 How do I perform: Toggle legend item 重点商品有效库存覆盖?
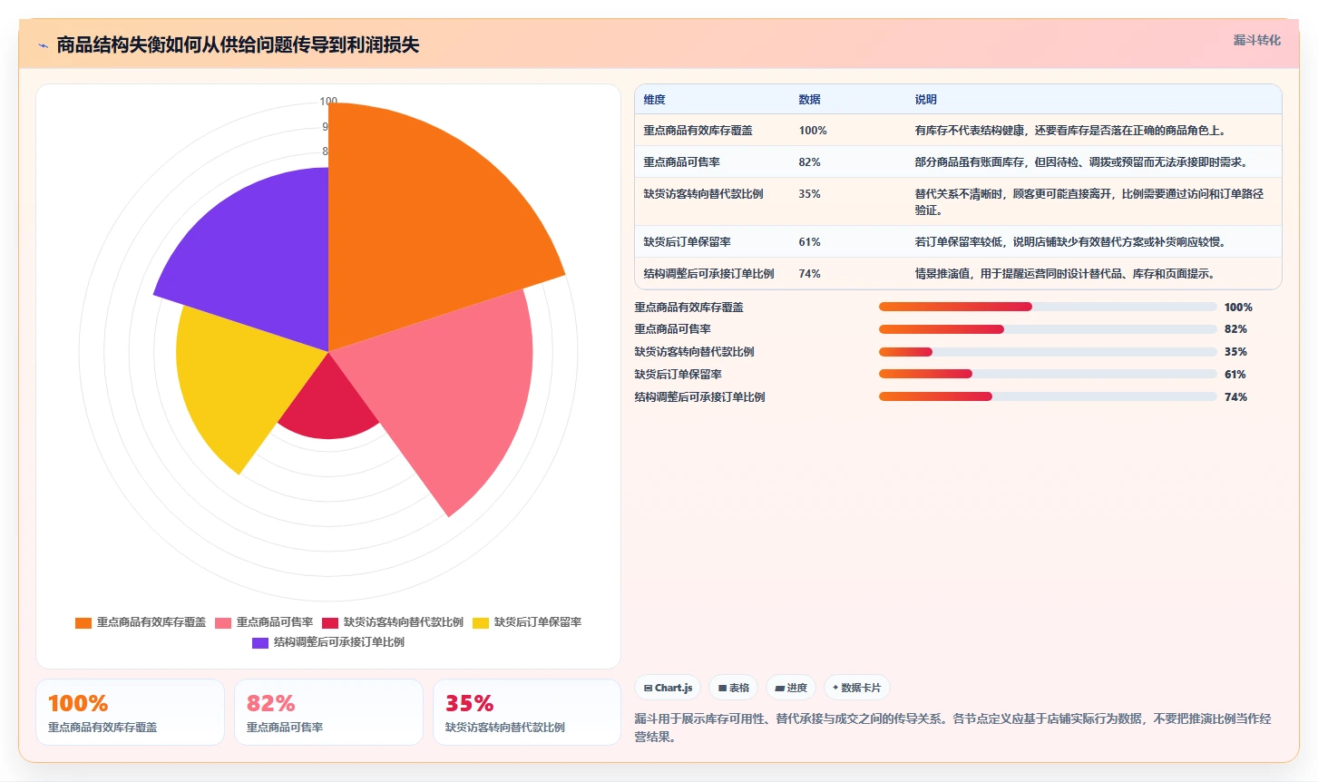tap(141, 622)
